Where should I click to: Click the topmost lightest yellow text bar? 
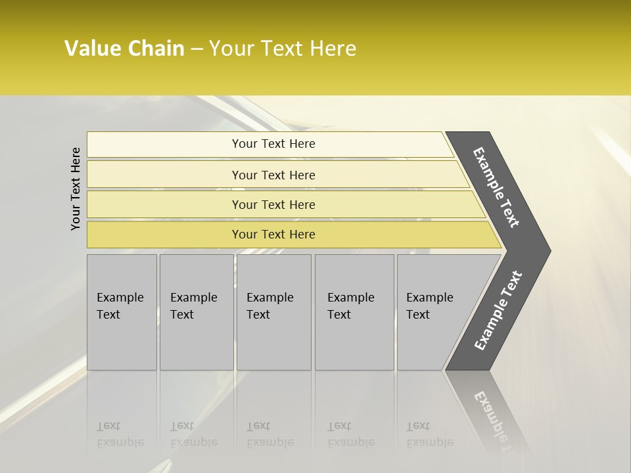(x=273, y=144)
